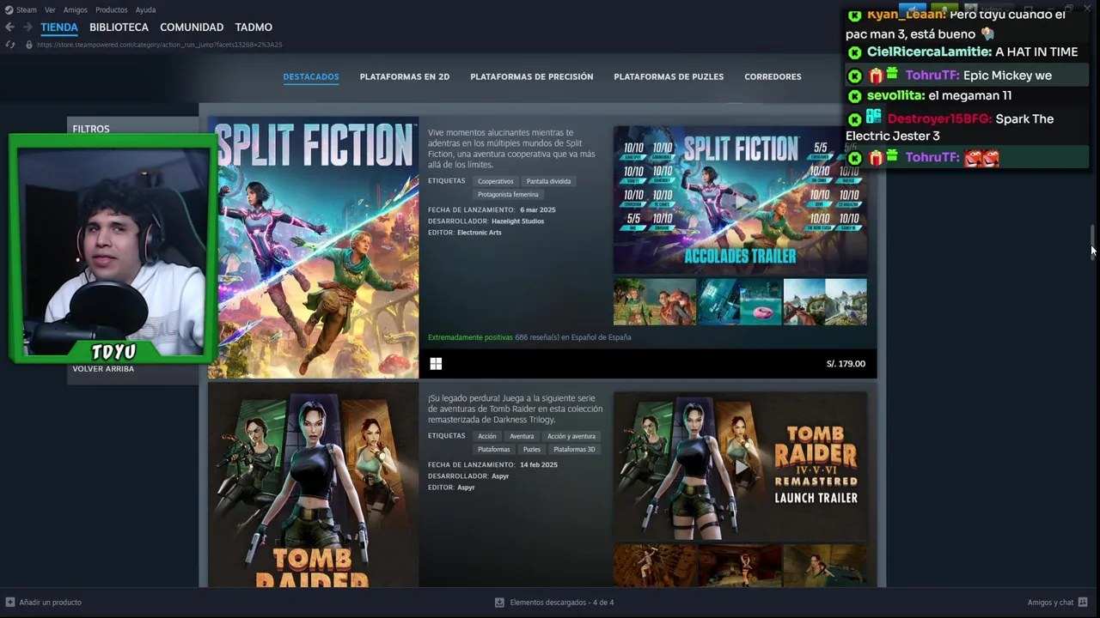This screenshot has height=618, width=1100.
Task: Open the Aspyr editor link
Action: [x=466, y=488]
